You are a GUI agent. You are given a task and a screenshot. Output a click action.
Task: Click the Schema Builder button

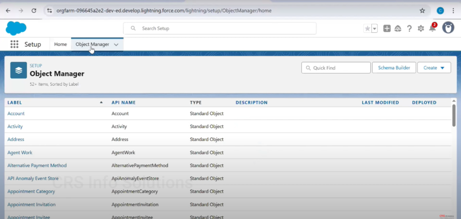pyautogui.click(x=394, y=68)
